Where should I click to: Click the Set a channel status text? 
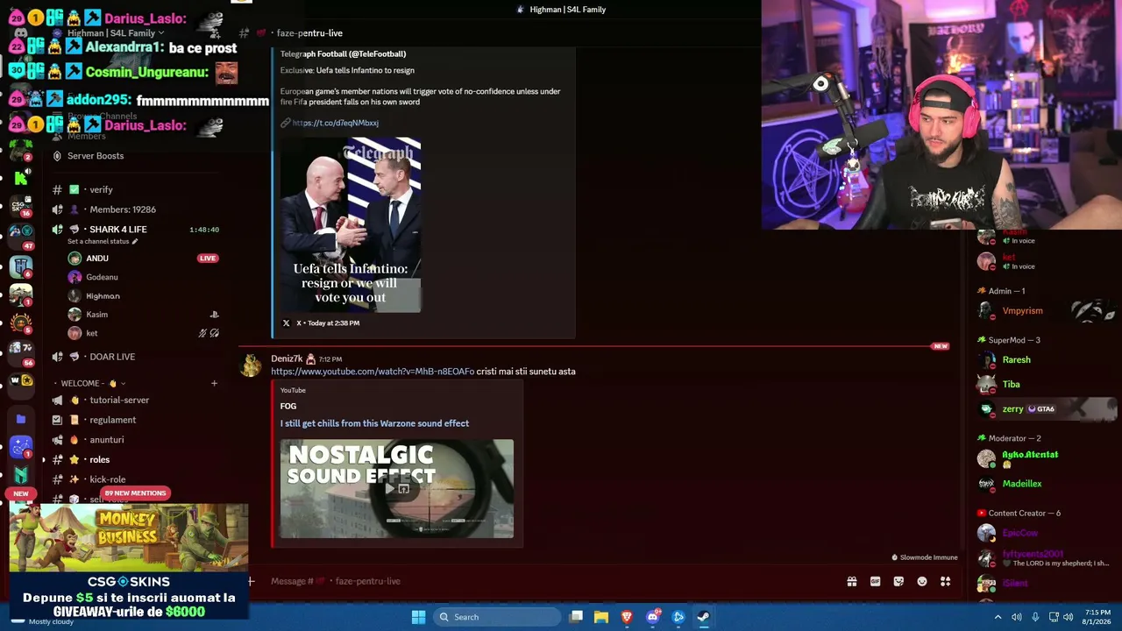pyautogui.click(x=98, y=241)
